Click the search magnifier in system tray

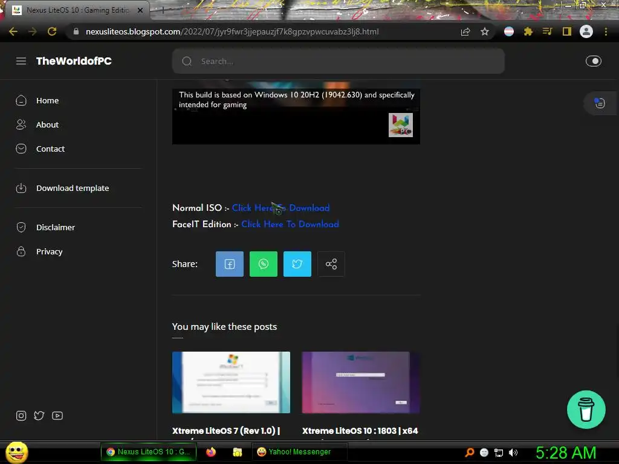470,453
